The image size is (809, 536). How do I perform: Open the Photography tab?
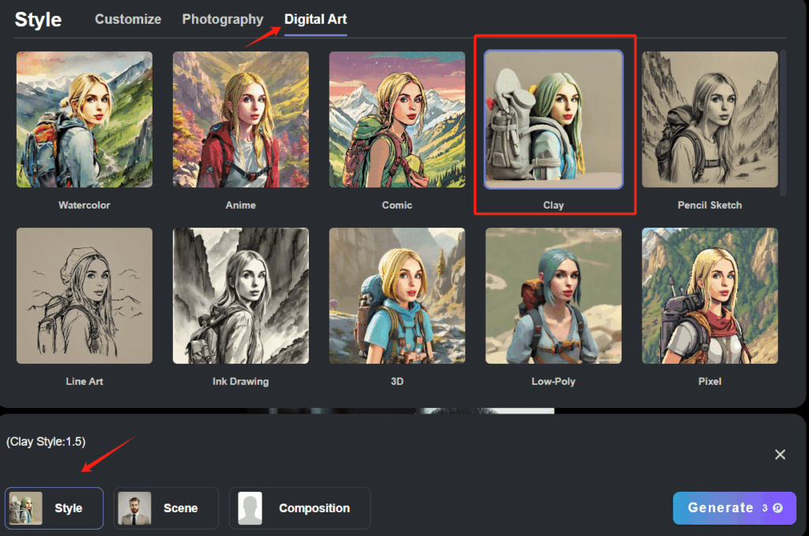(222, 19)
